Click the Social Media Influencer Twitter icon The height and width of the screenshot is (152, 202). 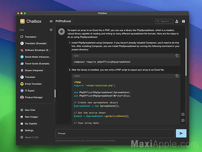pyautogui.click(x=22, y=57)
